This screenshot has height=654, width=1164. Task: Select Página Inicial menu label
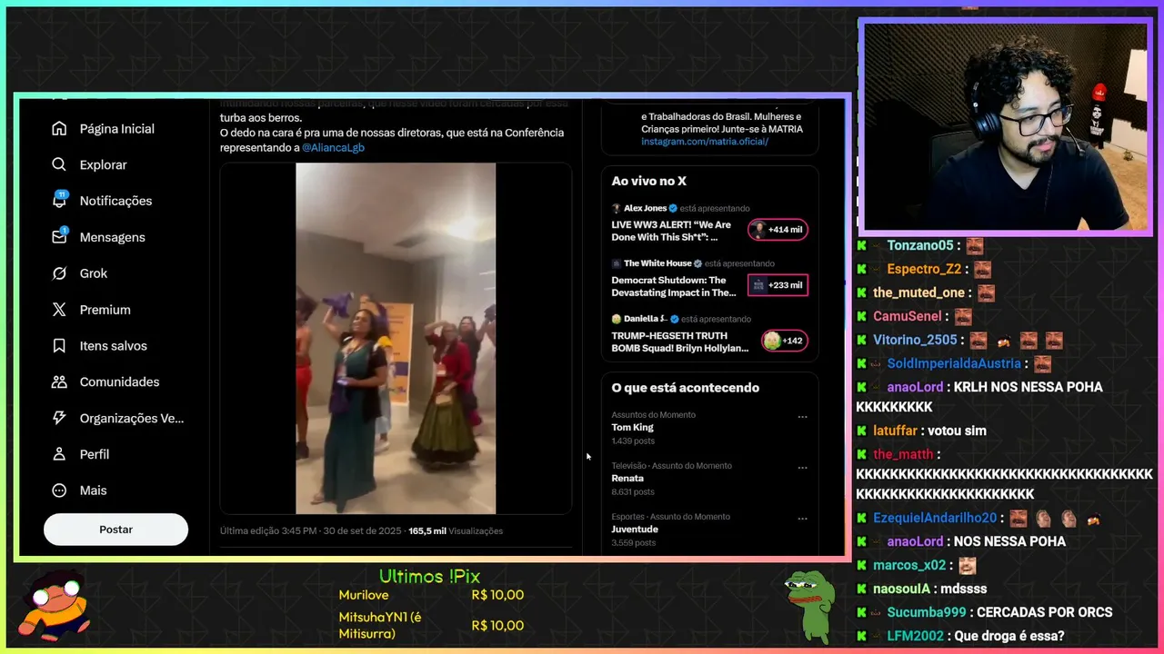tap(117, 129)
